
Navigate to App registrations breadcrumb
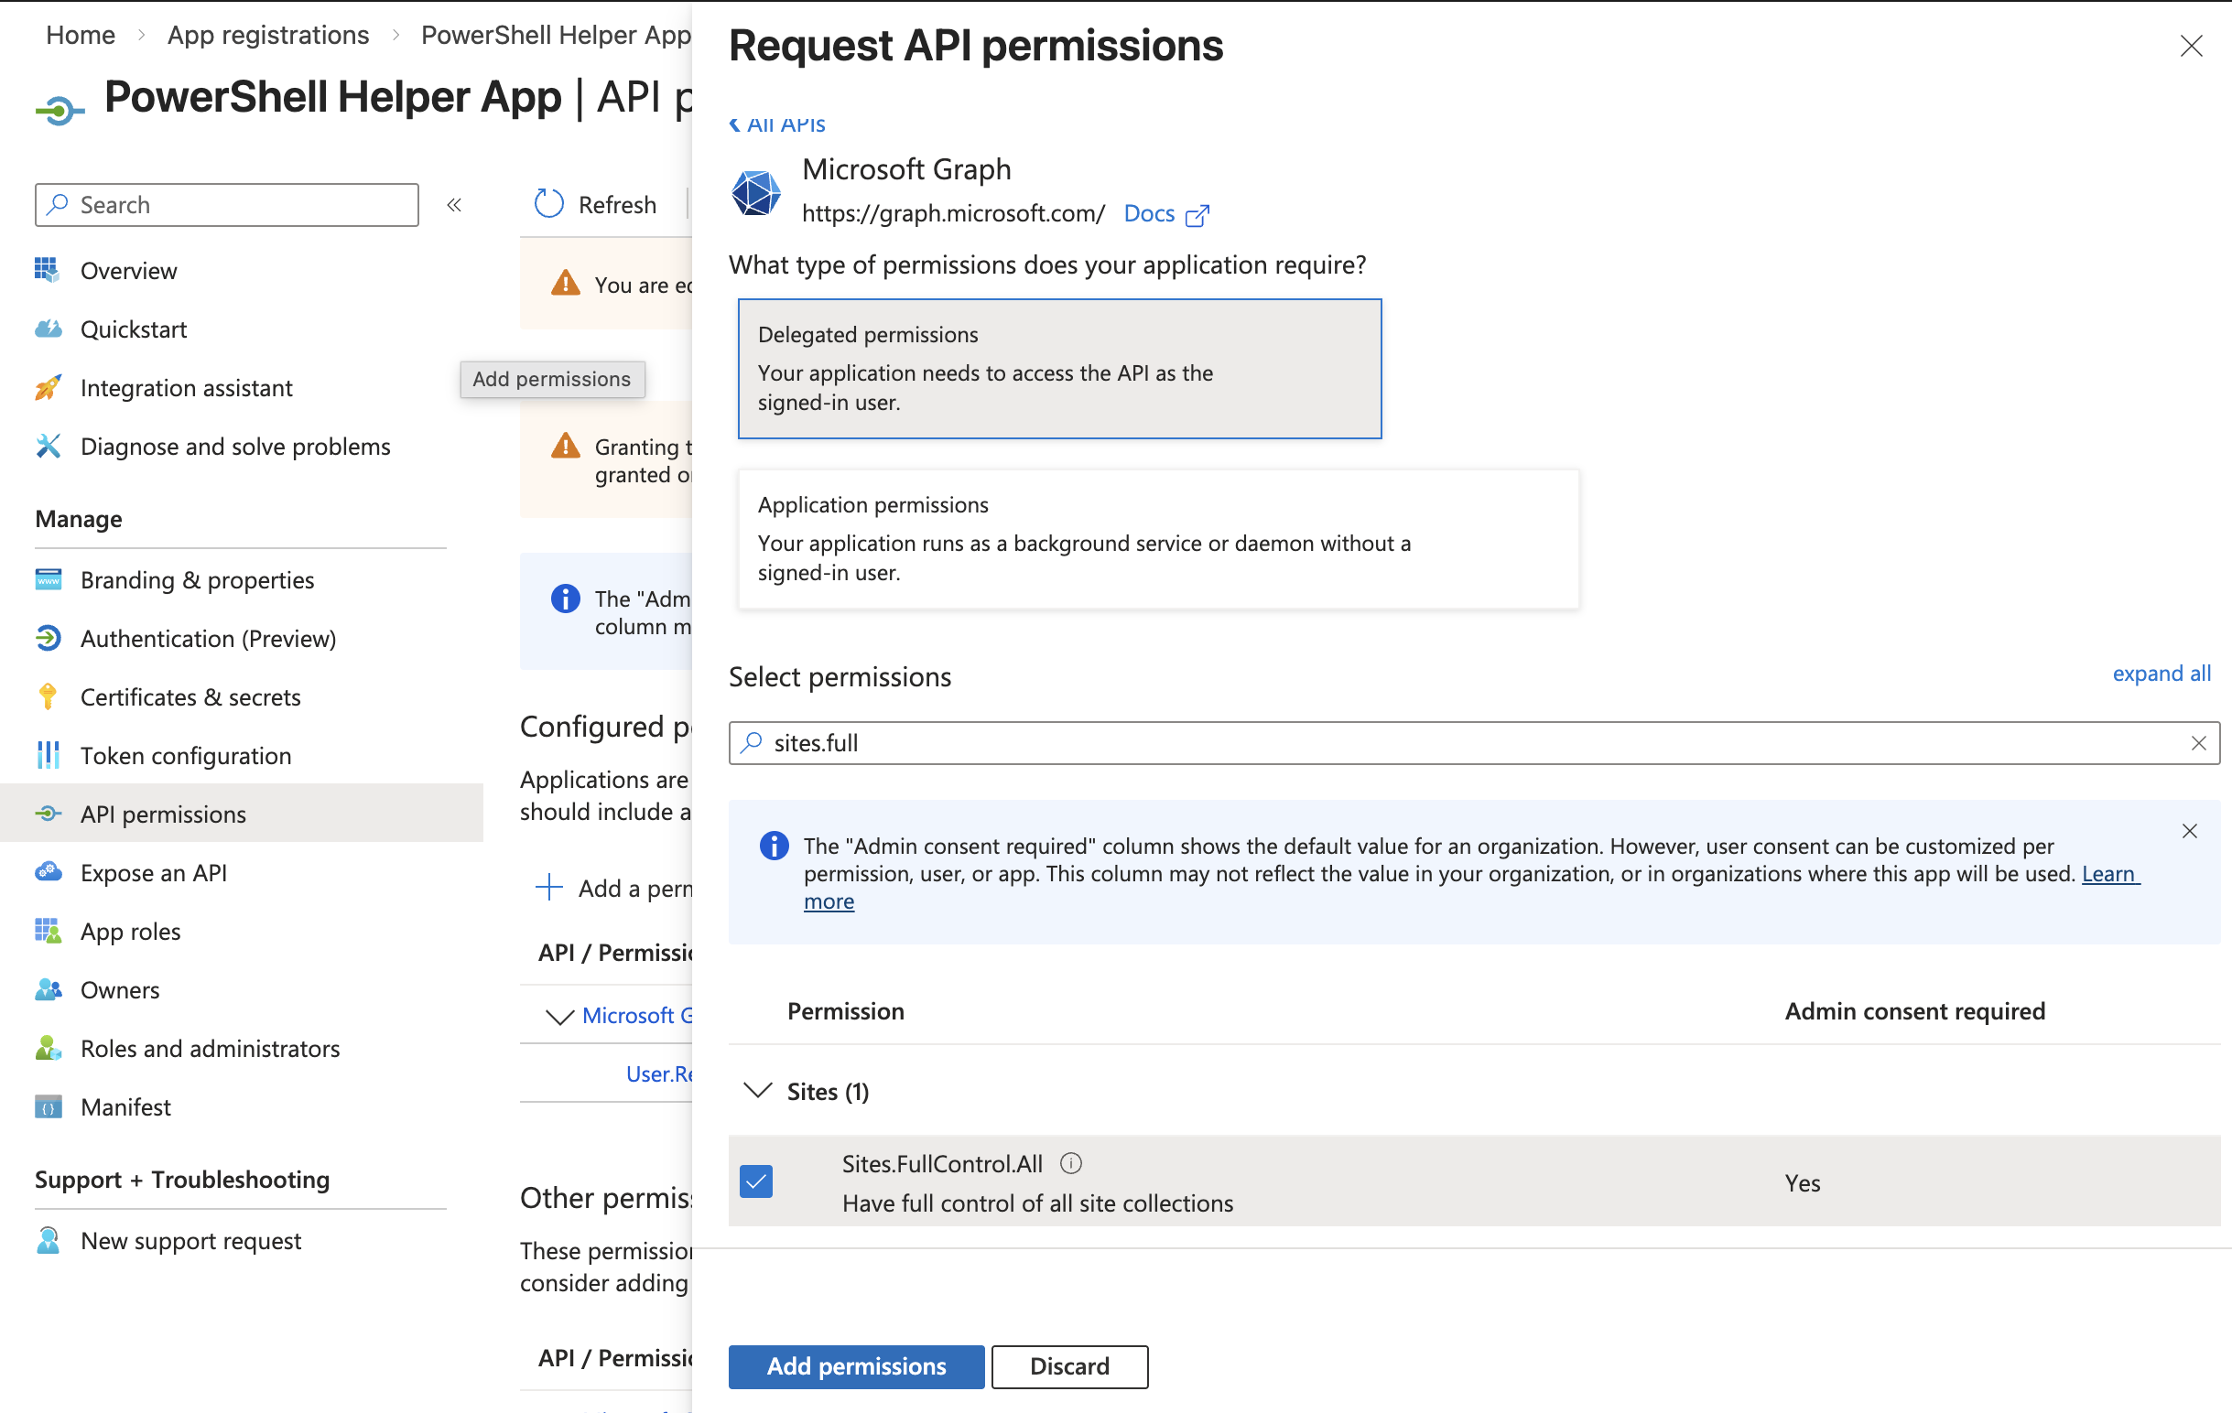pyautogui.click(x=267, y=34)
